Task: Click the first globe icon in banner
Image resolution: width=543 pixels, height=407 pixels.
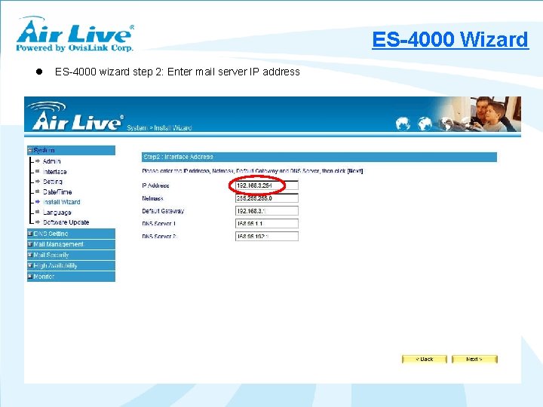Action: [403, 124]
